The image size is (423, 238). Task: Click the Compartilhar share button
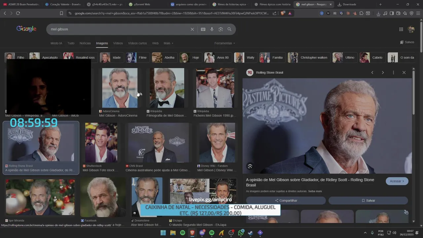click(x=286, y=201)
